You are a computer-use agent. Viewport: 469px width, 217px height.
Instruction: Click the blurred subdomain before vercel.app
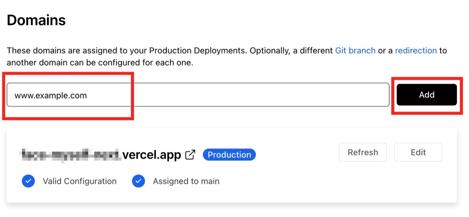tap(70, 155)
